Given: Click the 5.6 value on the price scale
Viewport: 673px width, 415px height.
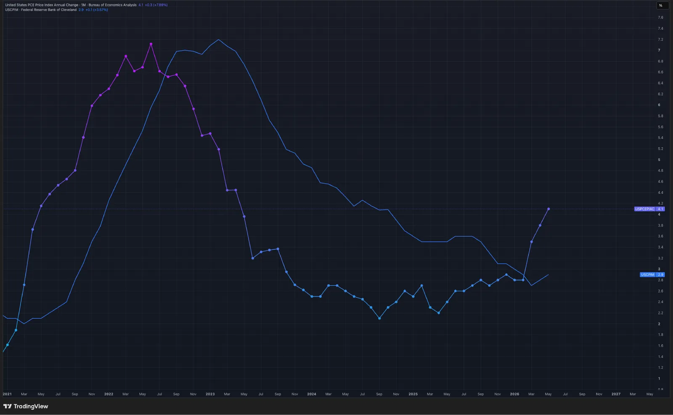Looking at the screenshot, I should 660,127.
